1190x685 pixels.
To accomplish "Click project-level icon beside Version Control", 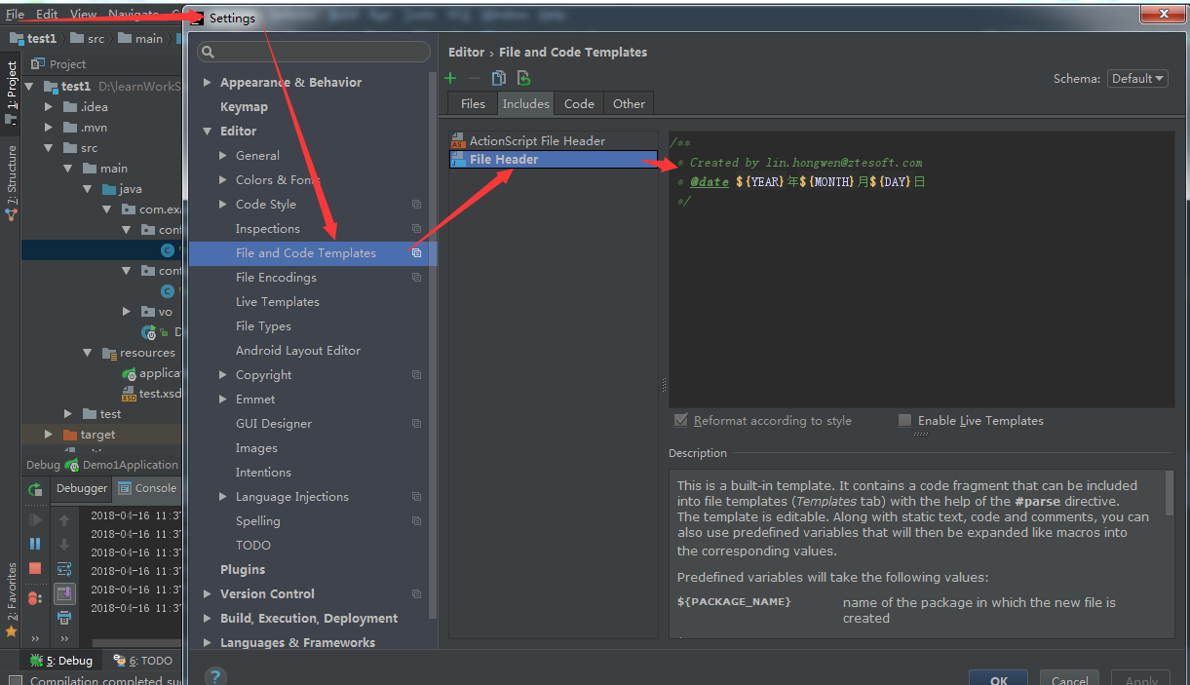I will point(416,594).
